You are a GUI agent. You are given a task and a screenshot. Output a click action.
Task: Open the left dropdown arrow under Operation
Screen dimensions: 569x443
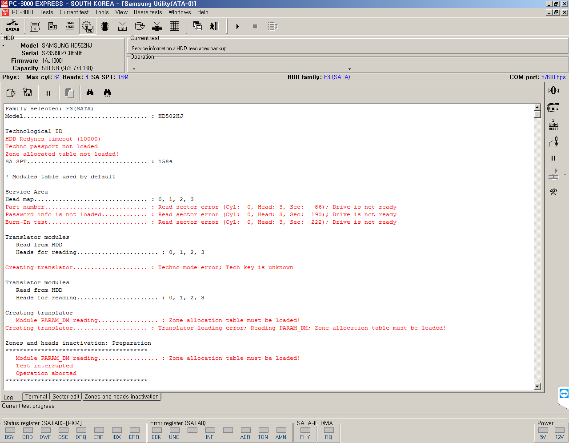click(134, 69)
